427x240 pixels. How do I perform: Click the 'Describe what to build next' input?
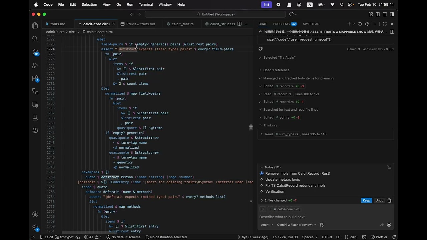click(x=326, y=217)
